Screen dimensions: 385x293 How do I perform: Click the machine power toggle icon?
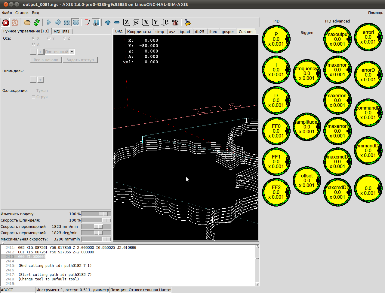tap(15, 23)
